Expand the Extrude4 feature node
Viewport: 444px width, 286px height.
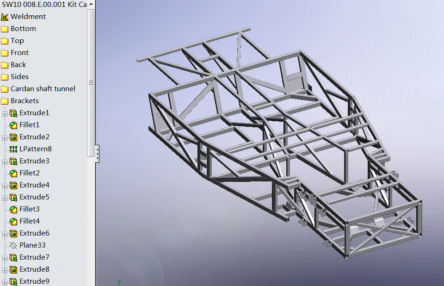[x=5, y=186]
